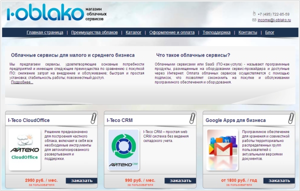Click the CloudOffice description paragraph
Viewport: 300px width, 191px height.
click(x=68, y=145)
